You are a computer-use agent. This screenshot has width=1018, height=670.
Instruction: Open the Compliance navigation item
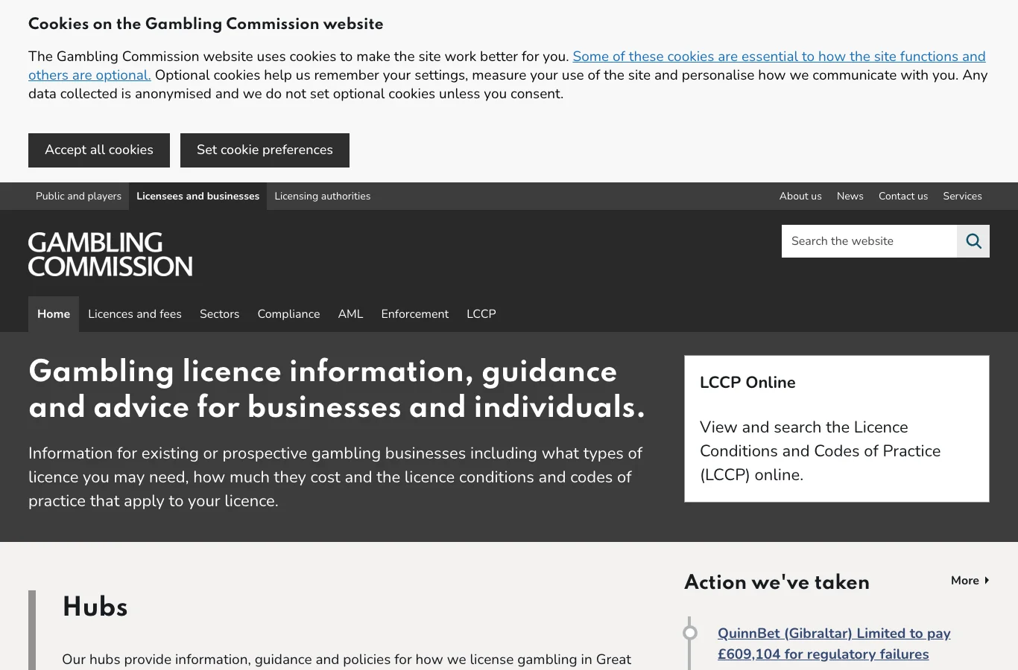289,314
